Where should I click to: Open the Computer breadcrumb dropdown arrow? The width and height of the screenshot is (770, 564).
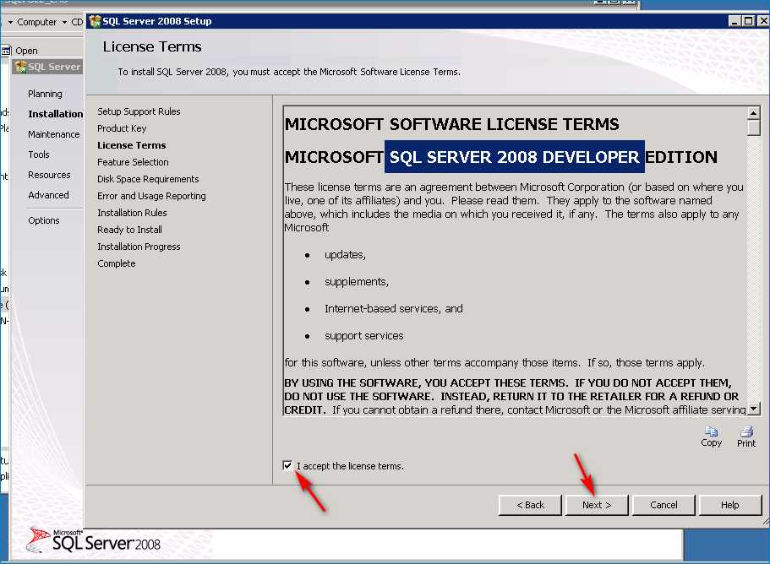(64, 22)
